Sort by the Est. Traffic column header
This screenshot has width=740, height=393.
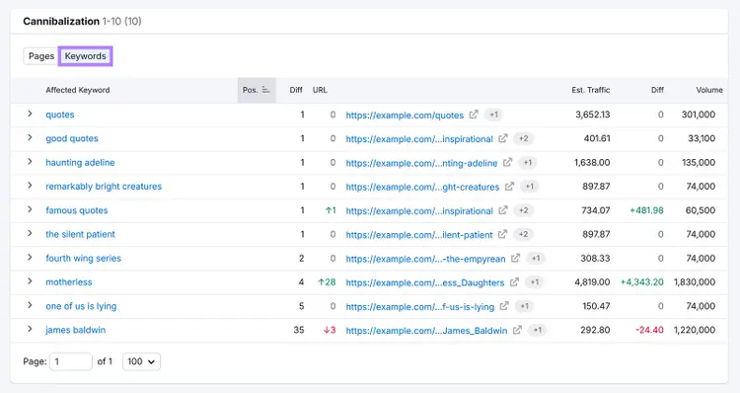tap(590, 90)
